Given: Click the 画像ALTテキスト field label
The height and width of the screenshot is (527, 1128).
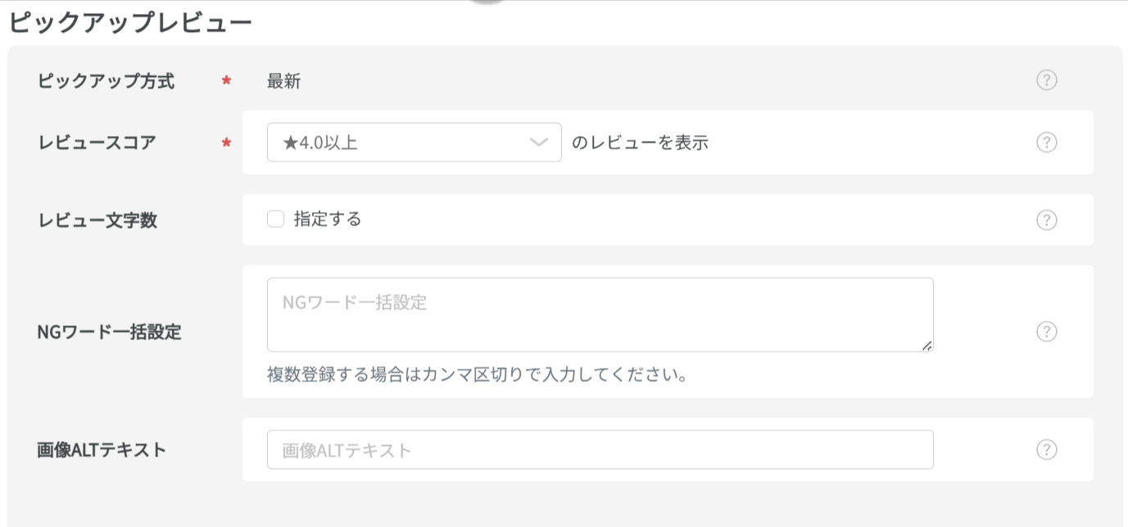Looking at the screenshot, I should (102, 450).
